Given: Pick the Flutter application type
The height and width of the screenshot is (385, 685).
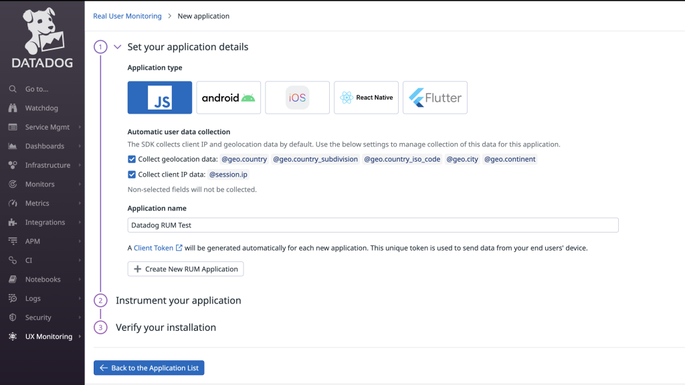Looking at the screenshot, I should [x=435, y=97].
